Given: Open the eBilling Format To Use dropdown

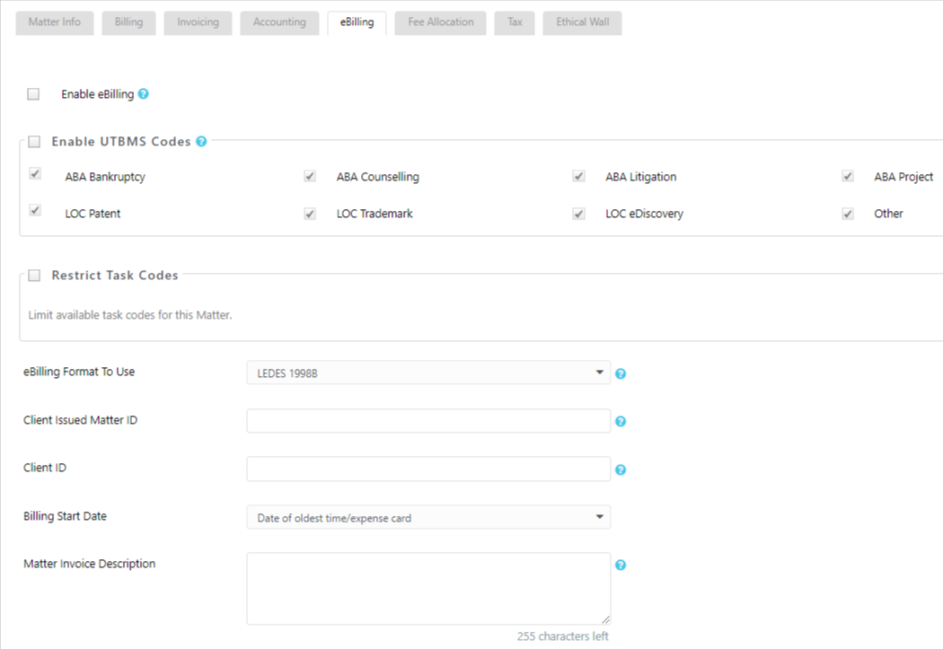Looking at the screenshot, I should point(427,373).
